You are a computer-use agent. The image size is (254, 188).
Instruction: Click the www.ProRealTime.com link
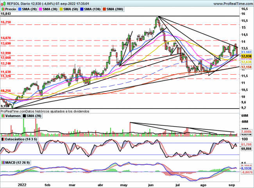233,4
